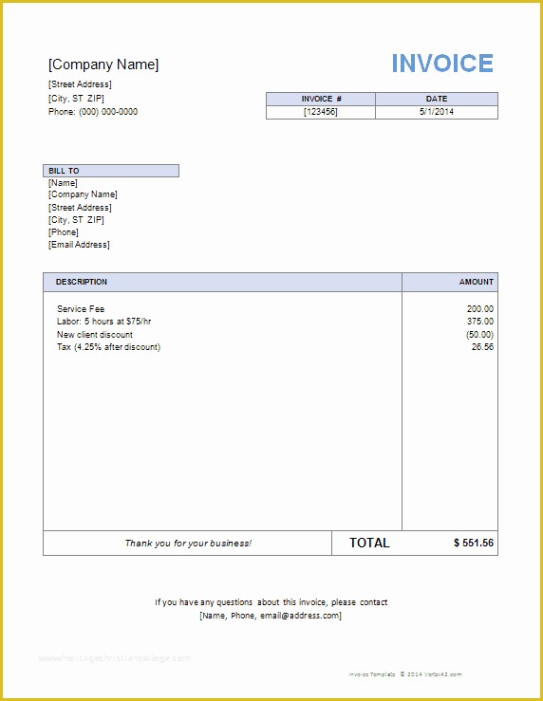Image resolution: width=543 pixels, height=701 pixels.
Task: Select [Company Name] in the Bill To block
Action: point(83,194)
